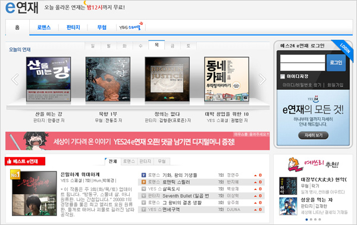The image size is (357, 225).
Task: Click the rank 2 number badge
Action: point(143,175)
